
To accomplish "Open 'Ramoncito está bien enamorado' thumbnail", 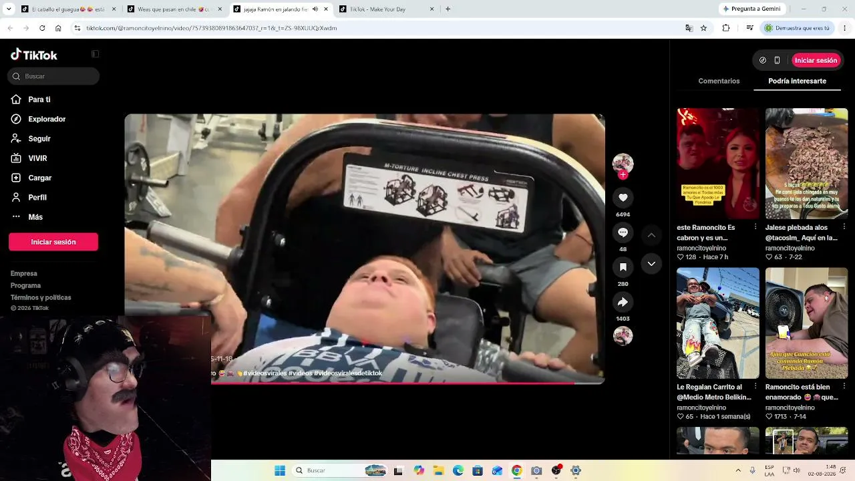I will [807, 323].
